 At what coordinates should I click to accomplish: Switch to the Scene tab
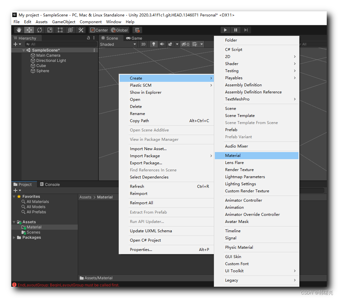[x=110, y=38]
